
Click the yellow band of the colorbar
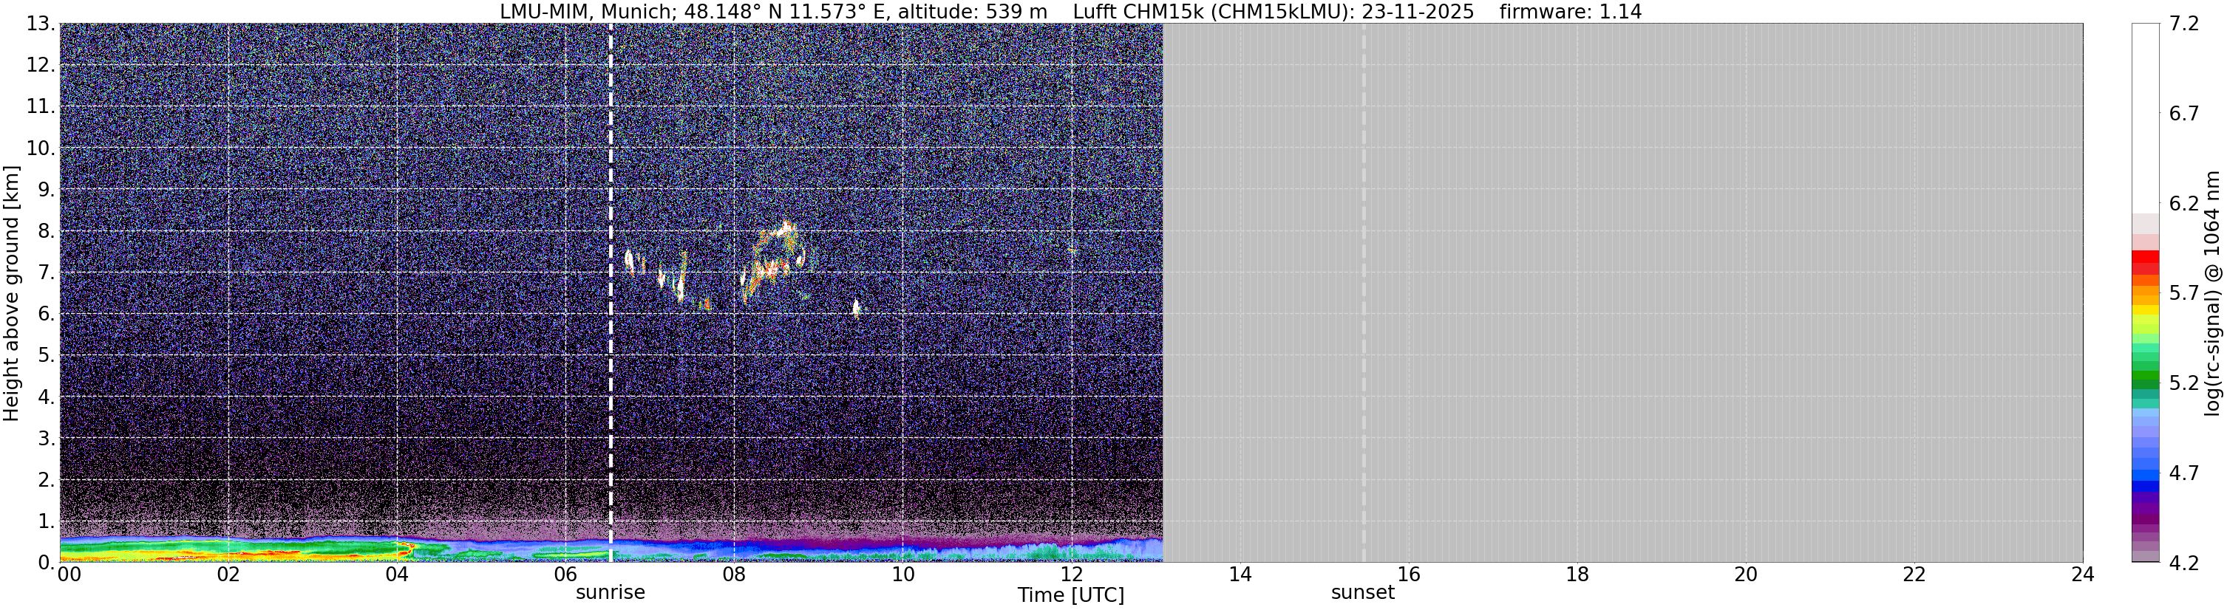click(x=2145, y=311)
